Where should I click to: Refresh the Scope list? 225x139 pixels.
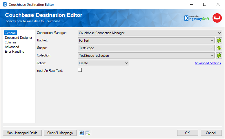click(219, 48)
